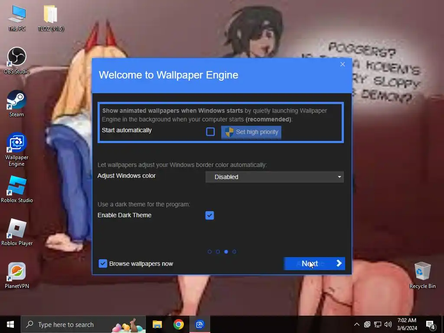This screenshot has width=444, height=333.
Task: Toggle Enable Dark Theme checkbox
Action: 209,215
